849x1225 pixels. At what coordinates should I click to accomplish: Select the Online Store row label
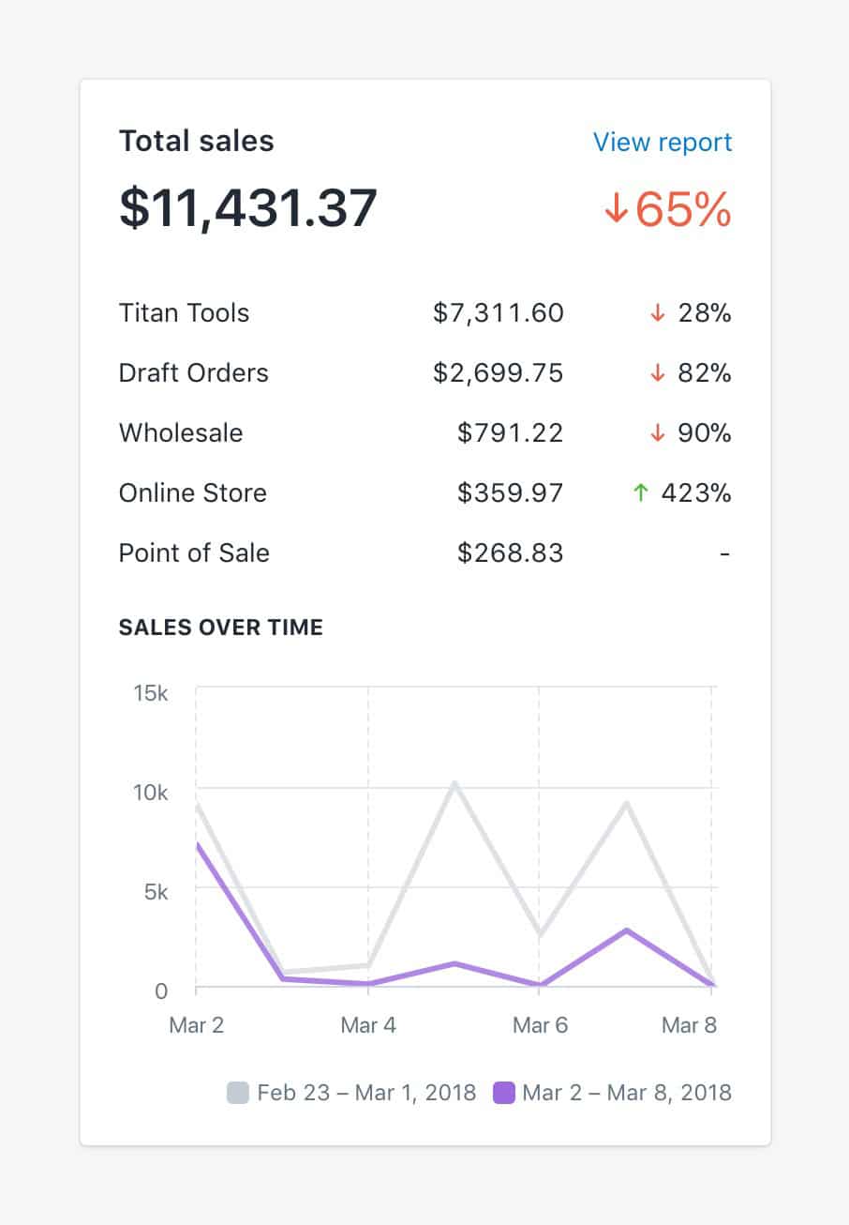click(192, 493)
